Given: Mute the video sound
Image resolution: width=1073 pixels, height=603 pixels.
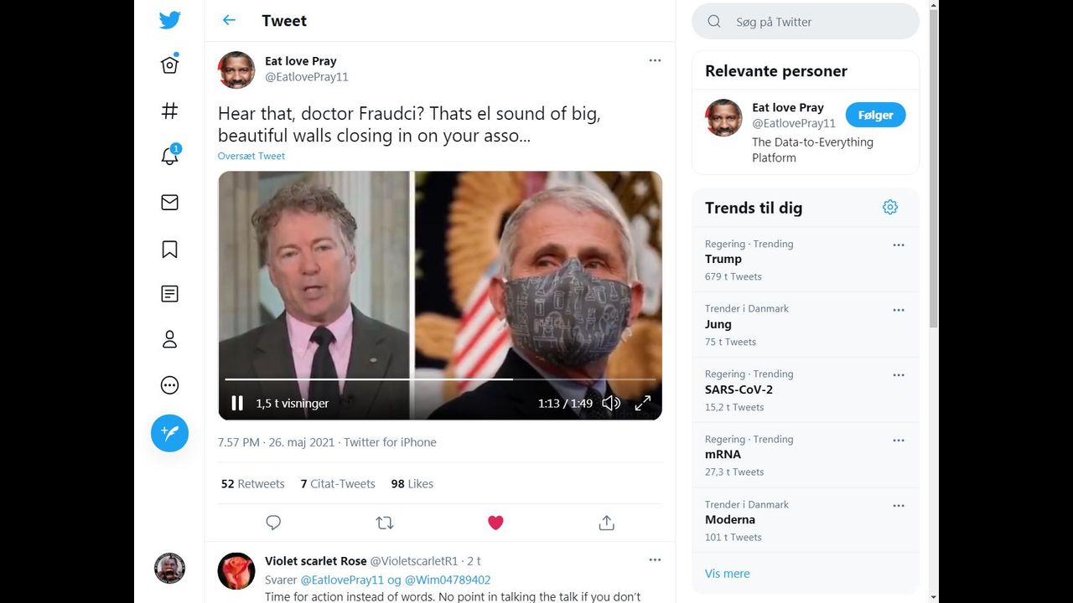Looking at the screenshot, I should click(611, 404).
